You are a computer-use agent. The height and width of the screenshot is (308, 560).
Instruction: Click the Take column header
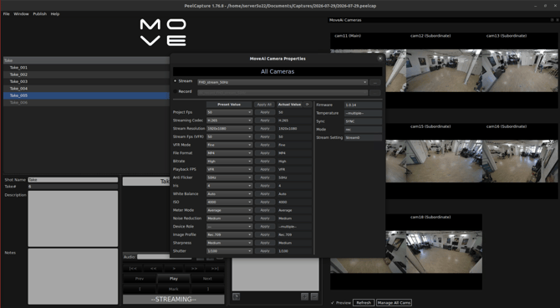(86, 60)
